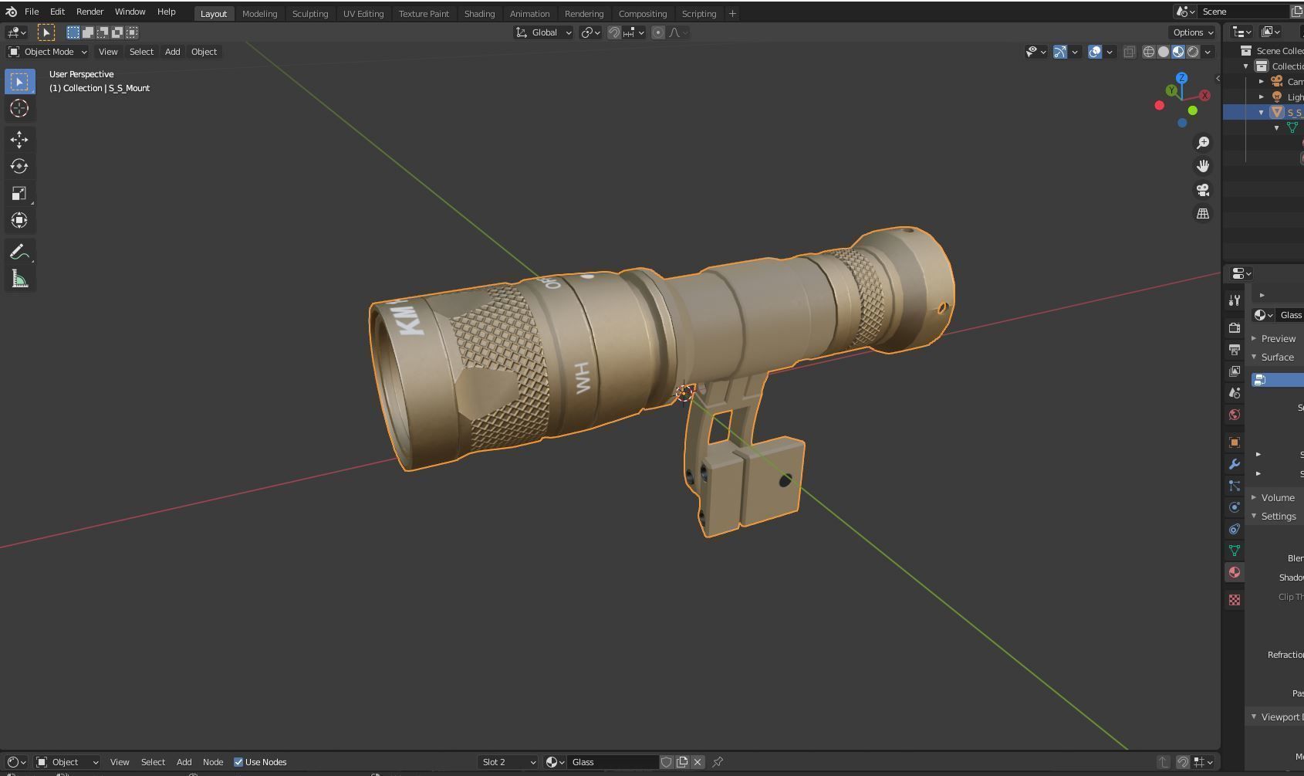Open the Global transform orientation dropdown
The width and height of the screenshot is (1304, 776).
(x=543, y=32)
